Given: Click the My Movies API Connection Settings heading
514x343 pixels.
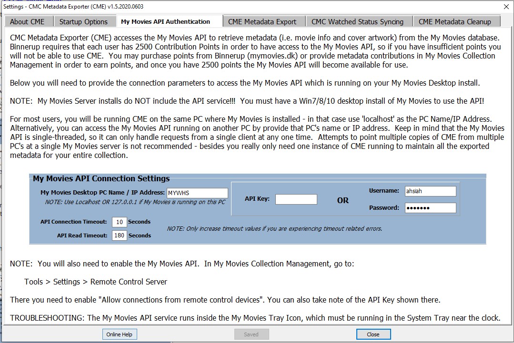Looking at the screenshot, I should 101,178.
